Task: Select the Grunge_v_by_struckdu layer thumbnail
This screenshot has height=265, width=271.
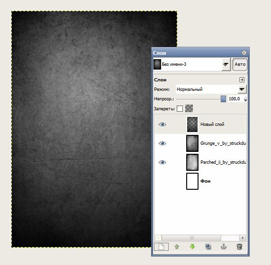Action: pyautogui.click(x=192, y=143)
